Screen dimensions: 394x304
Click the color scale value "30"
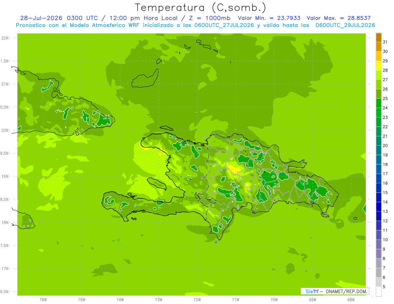tap(385, 51)
